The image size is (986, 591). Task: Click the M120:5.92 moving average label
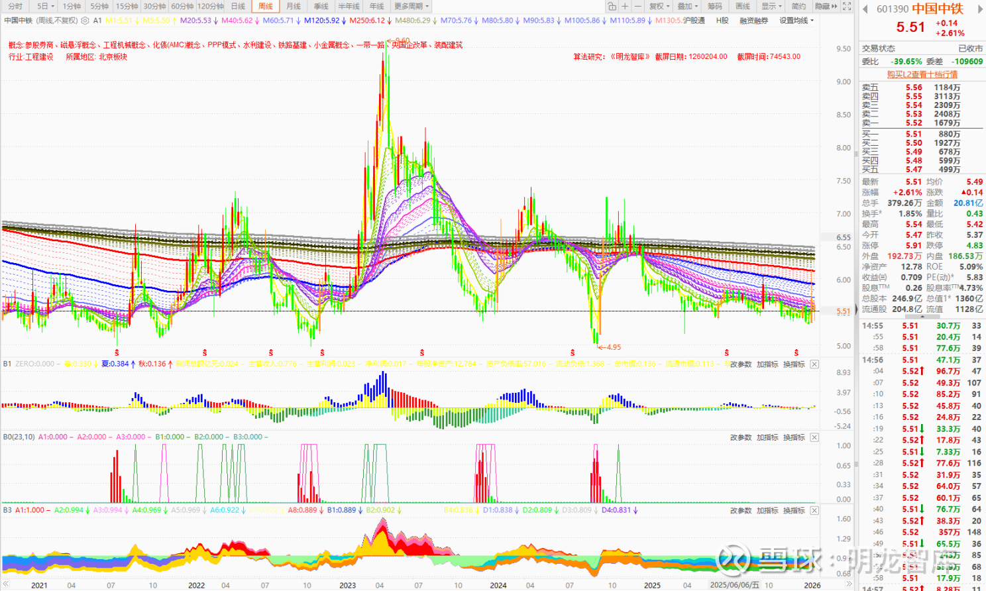coord(321,21)
